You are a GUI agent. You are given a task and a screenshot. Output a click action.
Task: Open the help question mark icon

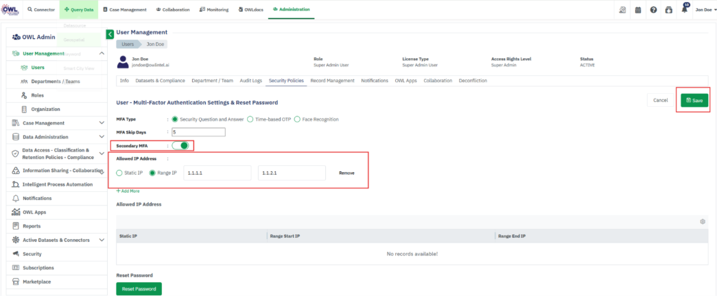(x=653, y=10)
